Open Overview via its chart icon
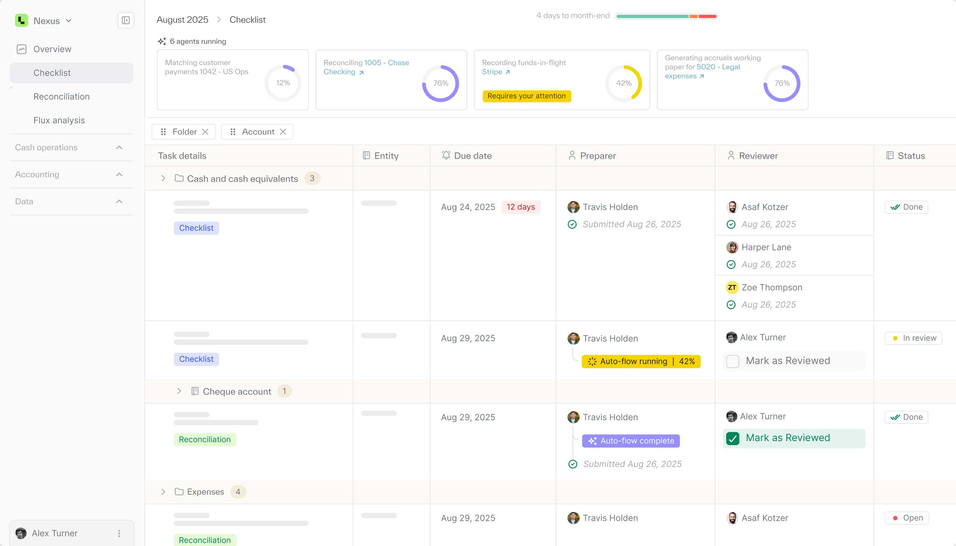Viewport: 956px width, 546px height. point(21,49)
